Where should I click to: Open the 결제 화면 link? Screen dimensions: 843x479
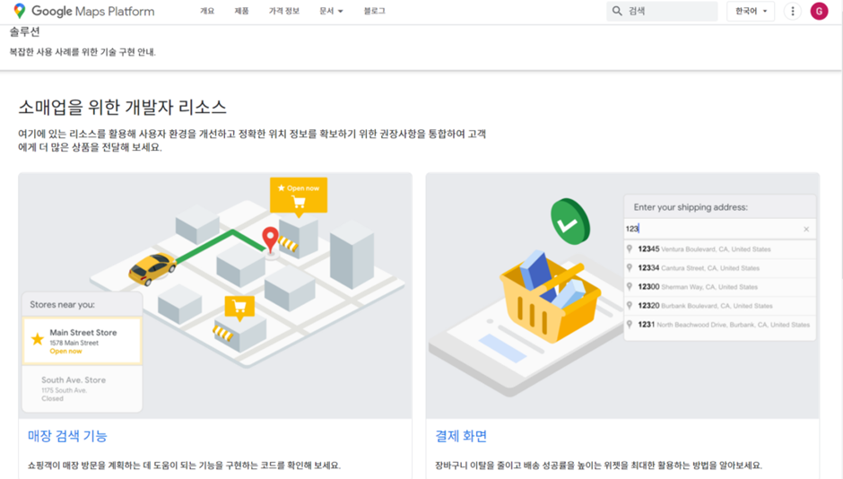point(461,436)
